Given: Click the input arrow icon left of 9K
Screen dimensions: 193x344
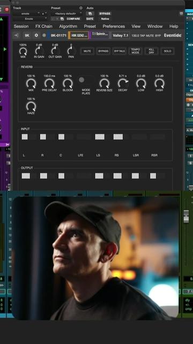Looking at the screenshot, I should 17,35.
